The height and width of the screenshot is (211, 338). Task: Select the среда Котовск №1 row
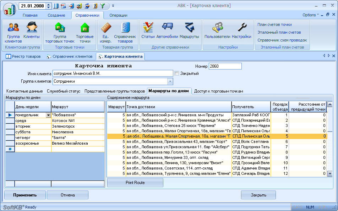pyautogui.click(x=55, y=121)
